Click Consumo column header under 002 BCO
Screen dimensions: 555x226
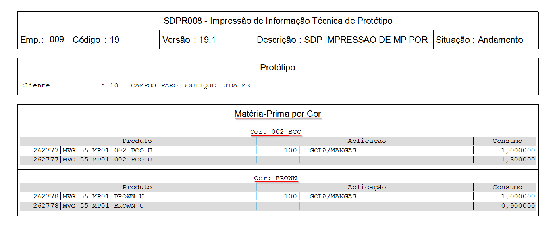[507, 141]
